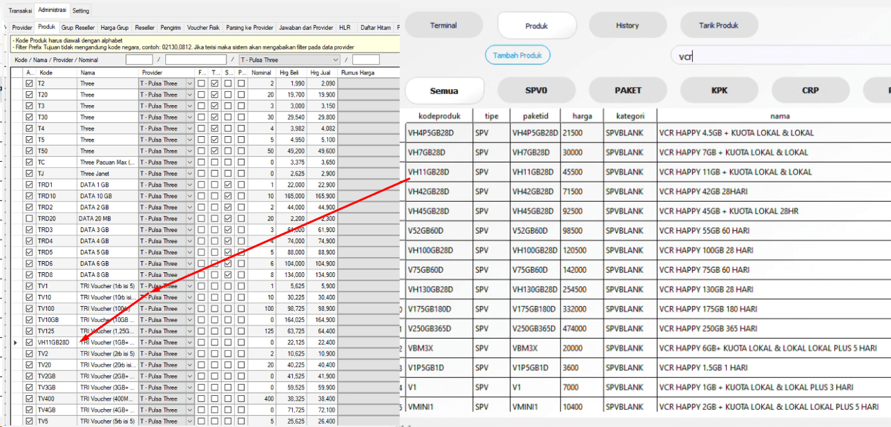Image resolution: width=891 pixels, height=427 pixels.
Task: Go to the Harga Grup tab
Action: tap(114, 28)
